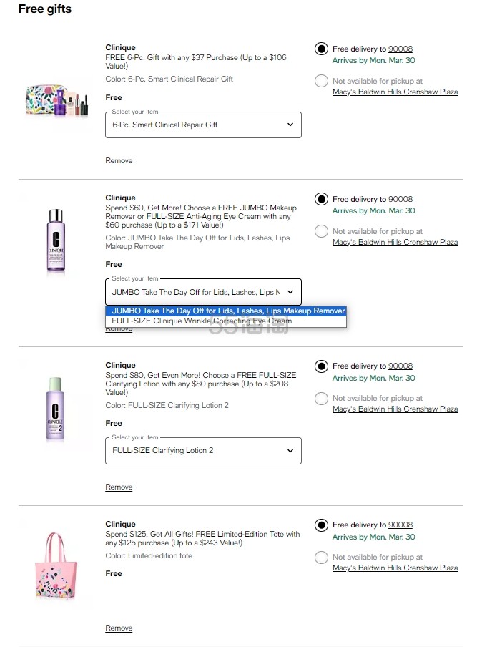Choose store pickup for the 6-Pc. gift
497x647 pixels.
(x=321, y=81)
